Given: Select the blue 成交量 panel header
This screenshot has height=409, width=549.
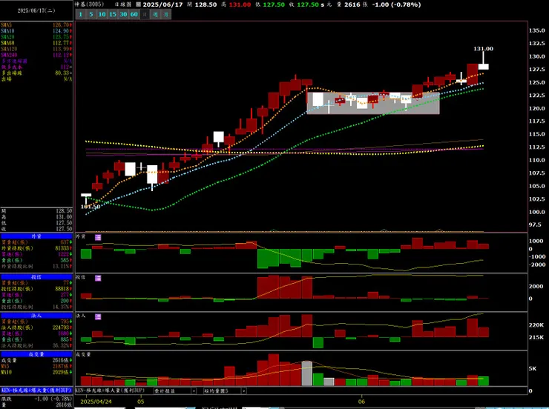Looking at the screenshot, I should [x=36, y=354].
